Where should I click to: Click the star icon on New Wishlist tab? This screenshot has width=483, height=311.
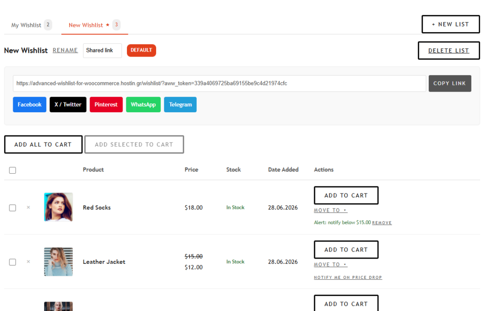coord(108,25)
